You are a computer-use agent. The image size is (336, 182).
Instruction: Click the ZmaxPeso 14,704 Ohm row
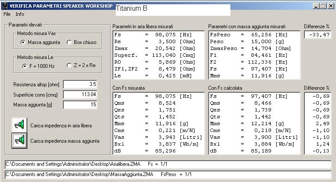pos(250,48)
